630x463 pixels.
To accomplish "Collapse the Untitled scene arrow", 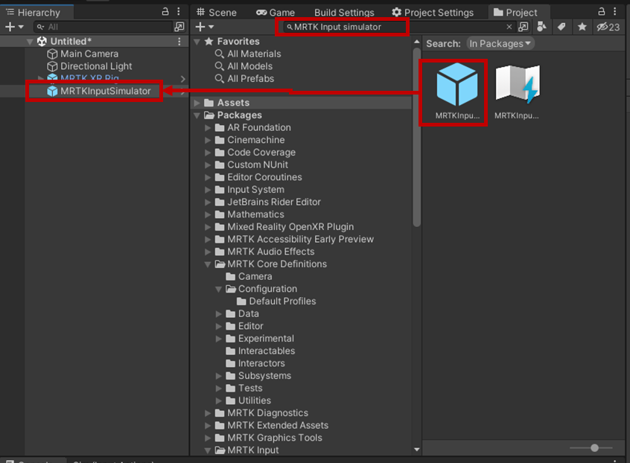I will [x=29, y=42].
